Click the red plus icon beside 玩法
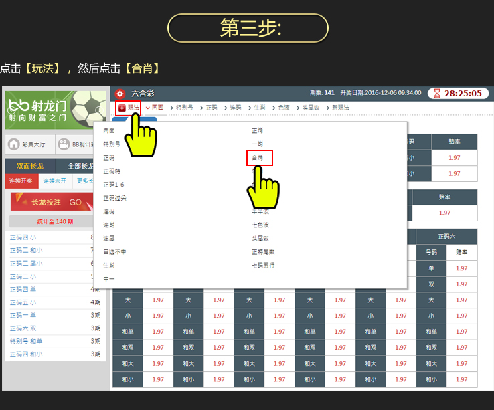Viewport: 494px width, 410px height. click(122, 108)
